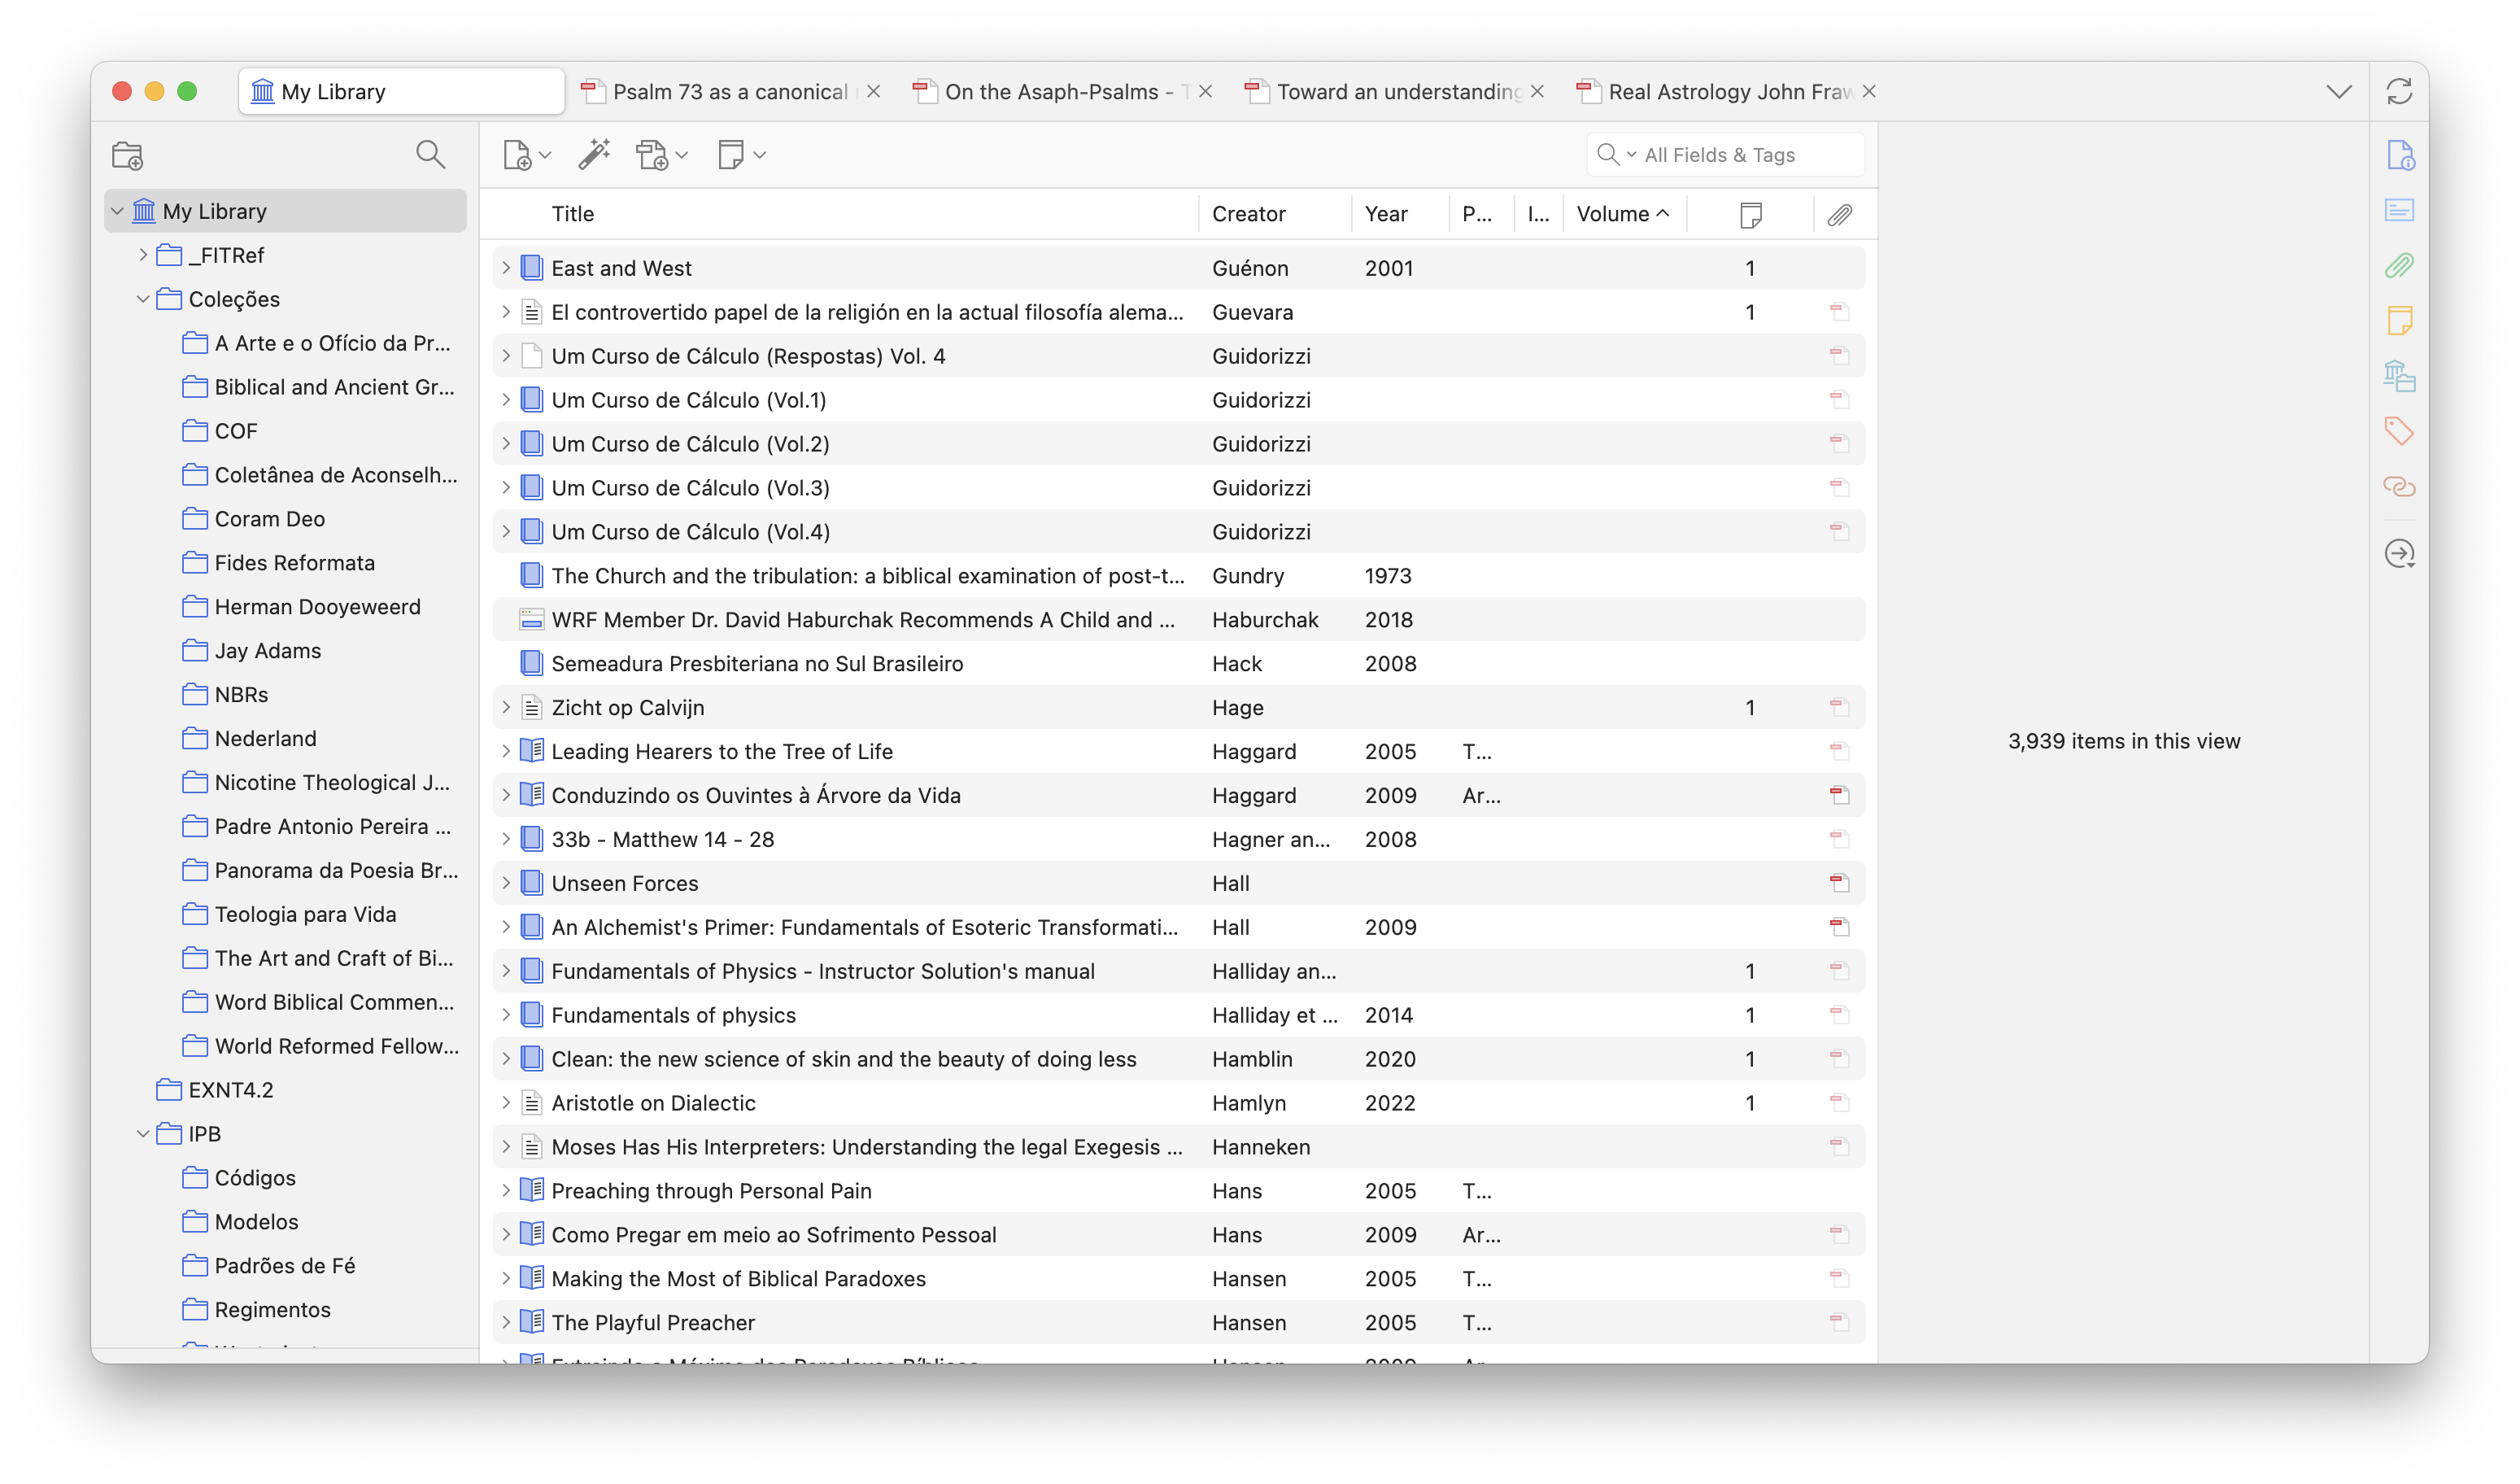Click the New Collection icon
This screenshot has width=2520, height=1484.
(x=128, y=156)
